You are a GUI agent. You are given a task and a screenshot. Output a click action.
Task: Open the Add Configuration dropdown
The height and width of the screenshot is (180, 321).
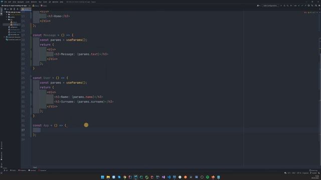pyautogui.click(x=270, y=5)
